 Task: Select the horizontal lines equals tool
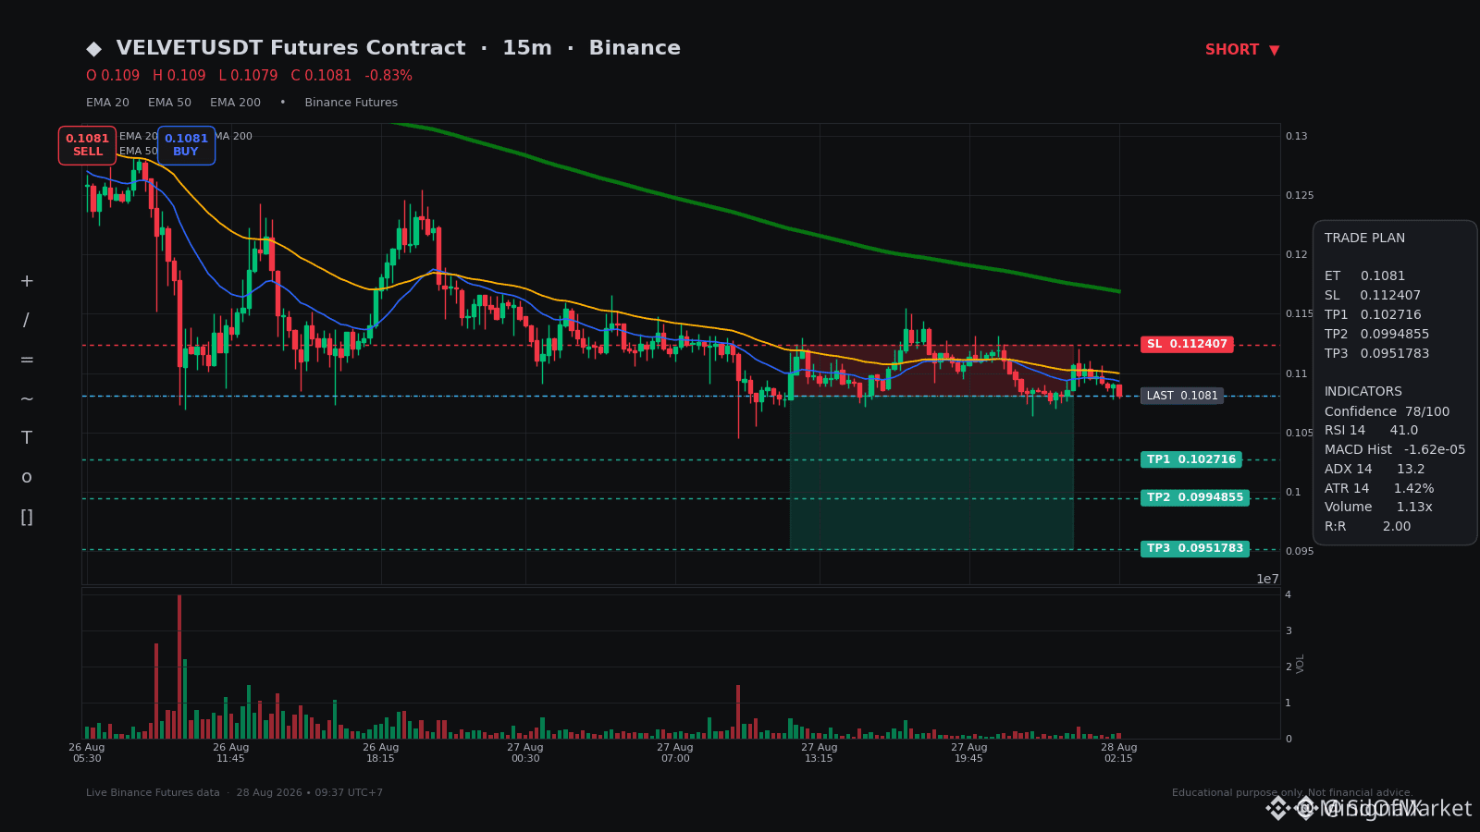click(27, 360)
